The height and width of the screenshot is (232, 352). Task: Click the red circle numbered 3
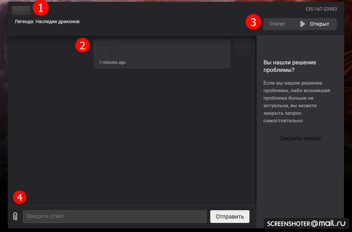pos(253,22)
